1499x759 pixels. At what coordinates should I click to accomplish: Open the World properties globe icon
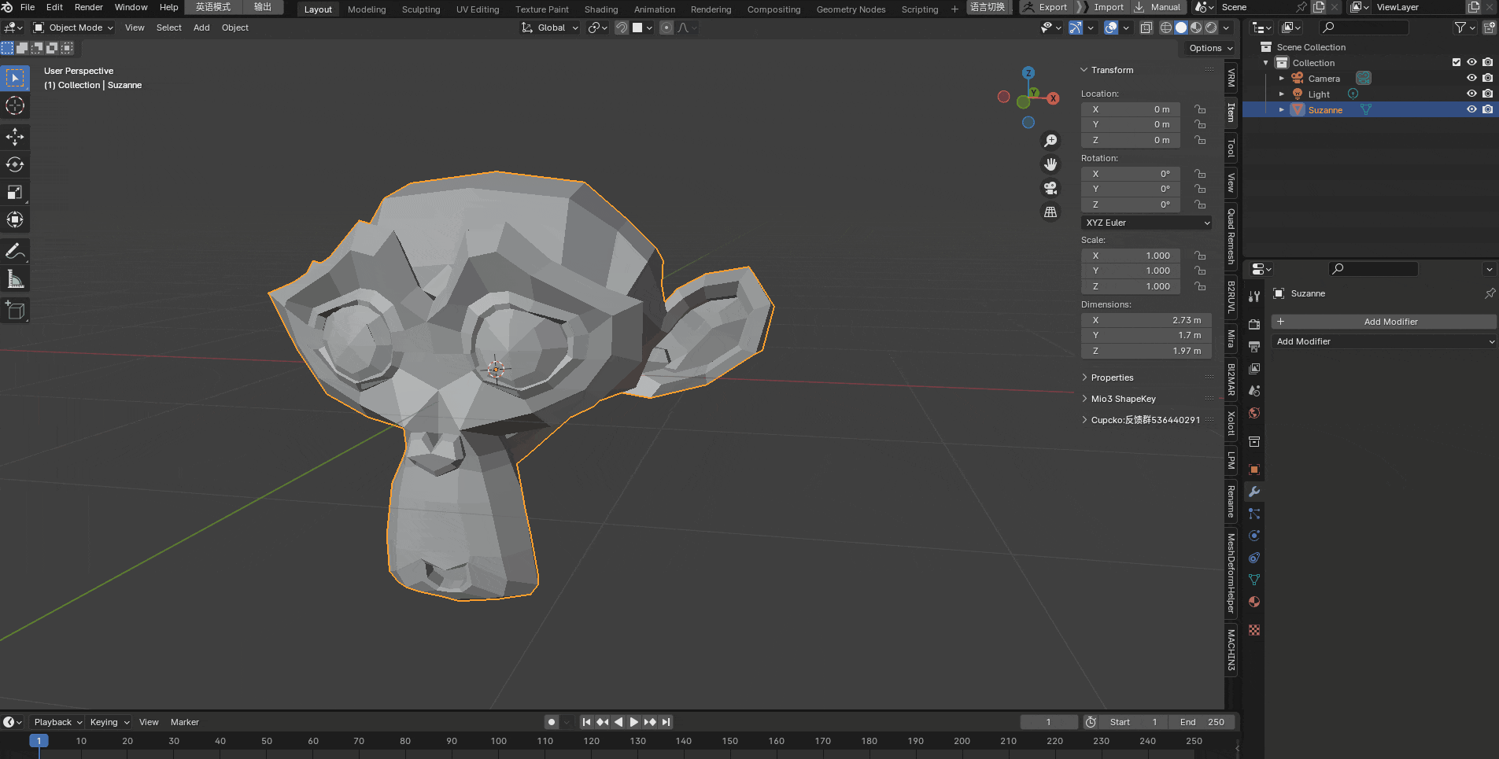(1254, 413)
